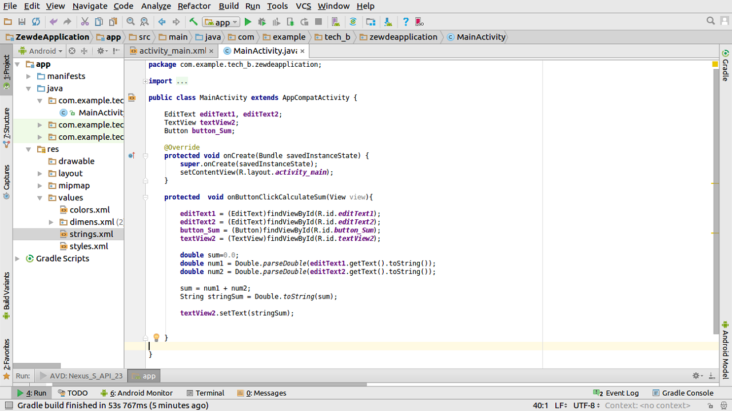
Task: Open the Refactor menu
Action: (x=194, y=6)
